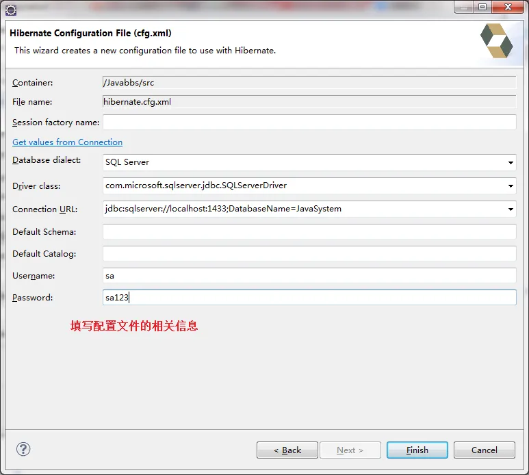Click the Driver class label
This screenshot has width=529, height=475.
36,186
